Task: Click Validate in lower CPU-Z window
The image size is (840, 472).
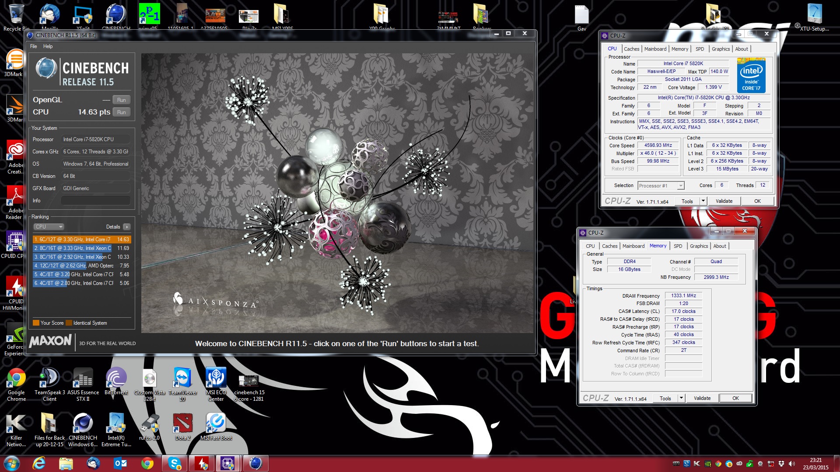Action: 702,398
